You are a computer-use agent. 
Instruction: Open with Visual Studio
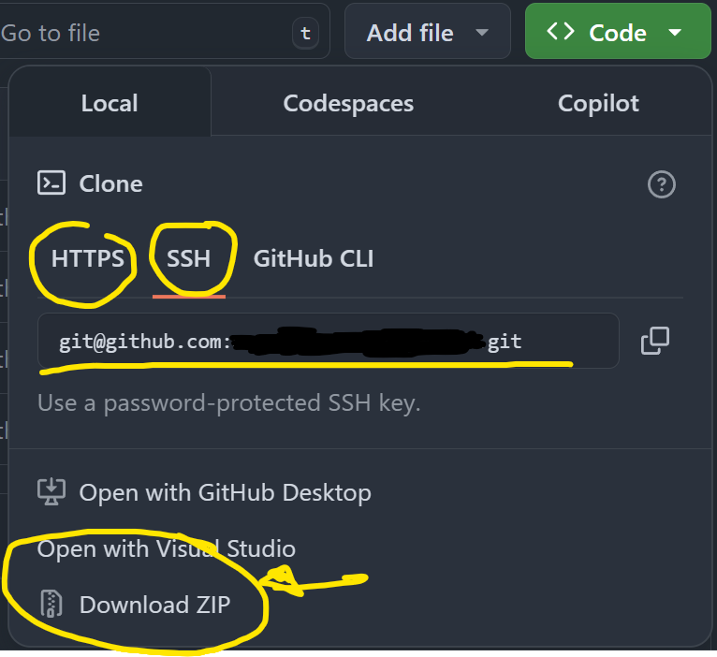point(167,548)
